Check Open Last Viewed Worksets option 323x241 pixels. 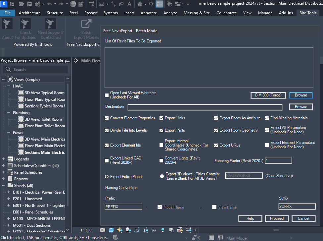(x=107, y=95)
